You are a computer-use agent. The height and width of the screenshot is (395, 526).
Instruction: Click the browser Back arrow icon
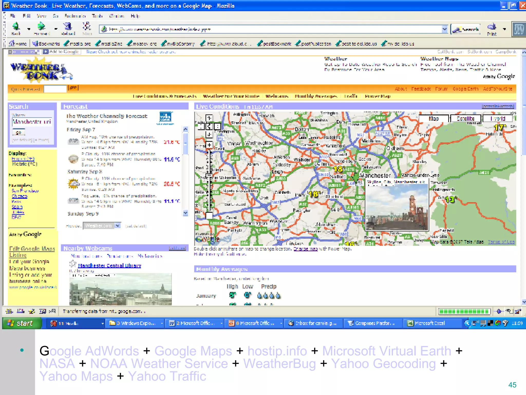(16, 26)
